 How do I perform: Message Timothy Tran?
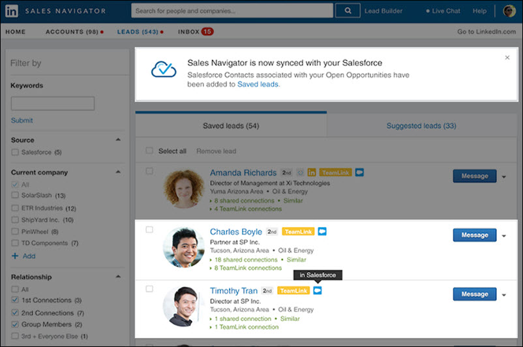click(474, 294)
